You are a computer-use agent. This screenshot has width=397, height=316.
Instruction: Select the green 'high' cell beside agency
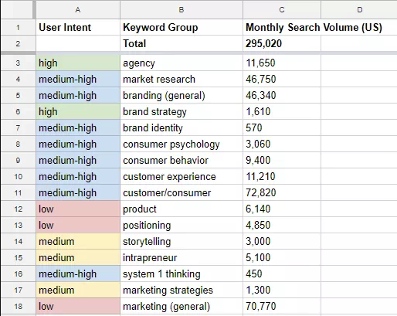click(78, 63)
